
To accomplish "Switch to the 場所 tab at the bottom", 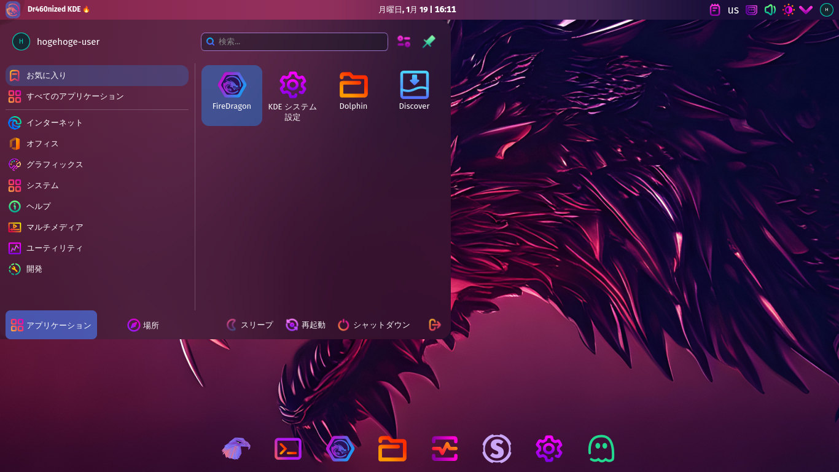I will [x=144, y=324].
